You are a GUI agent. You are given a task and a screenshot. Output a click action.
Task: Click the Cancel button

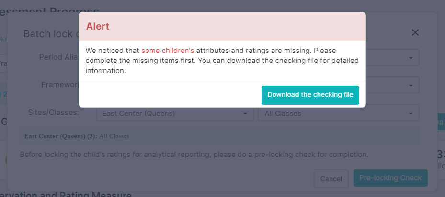tap(331, 178)
